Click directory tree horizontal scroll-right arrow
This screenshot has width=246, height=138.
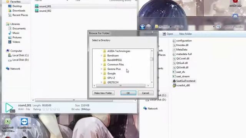point(148,85)
